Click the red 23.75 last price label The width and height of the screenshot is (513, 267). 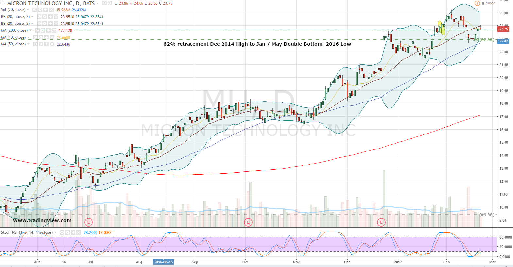point(503,29)
